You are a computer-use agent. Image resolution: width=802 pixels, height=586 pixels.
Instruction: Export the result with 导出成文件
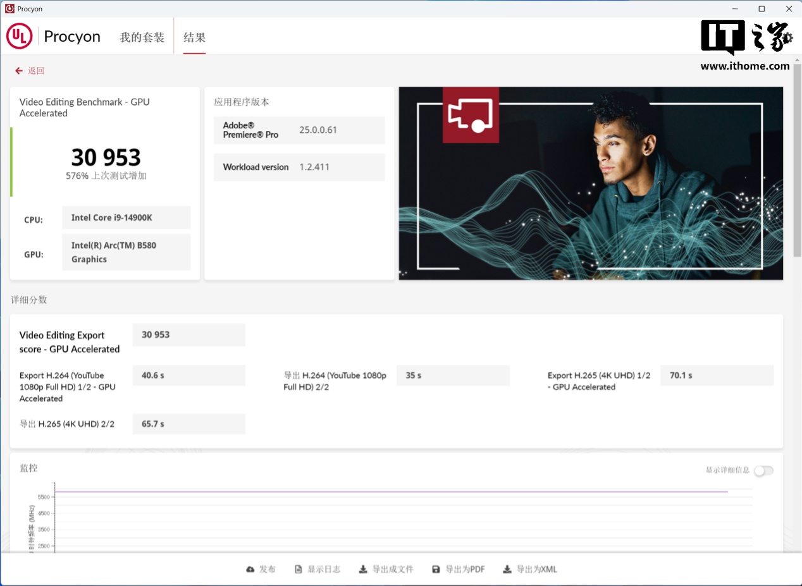click(386, 570)
